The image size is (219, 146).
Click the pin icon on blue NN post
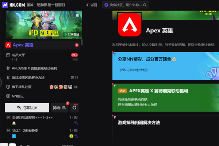tap(115, 54)
